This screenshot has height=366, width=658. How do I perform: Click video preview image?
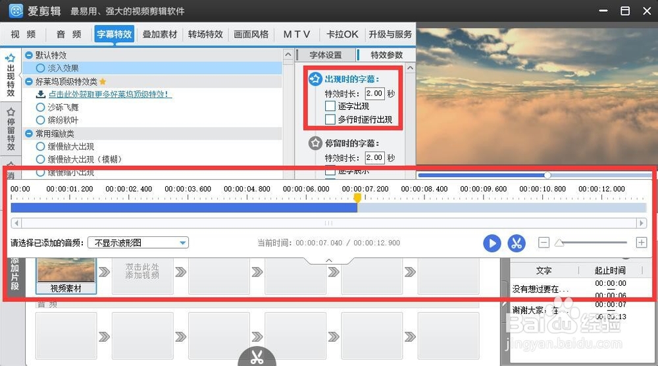tap(537, 97)
